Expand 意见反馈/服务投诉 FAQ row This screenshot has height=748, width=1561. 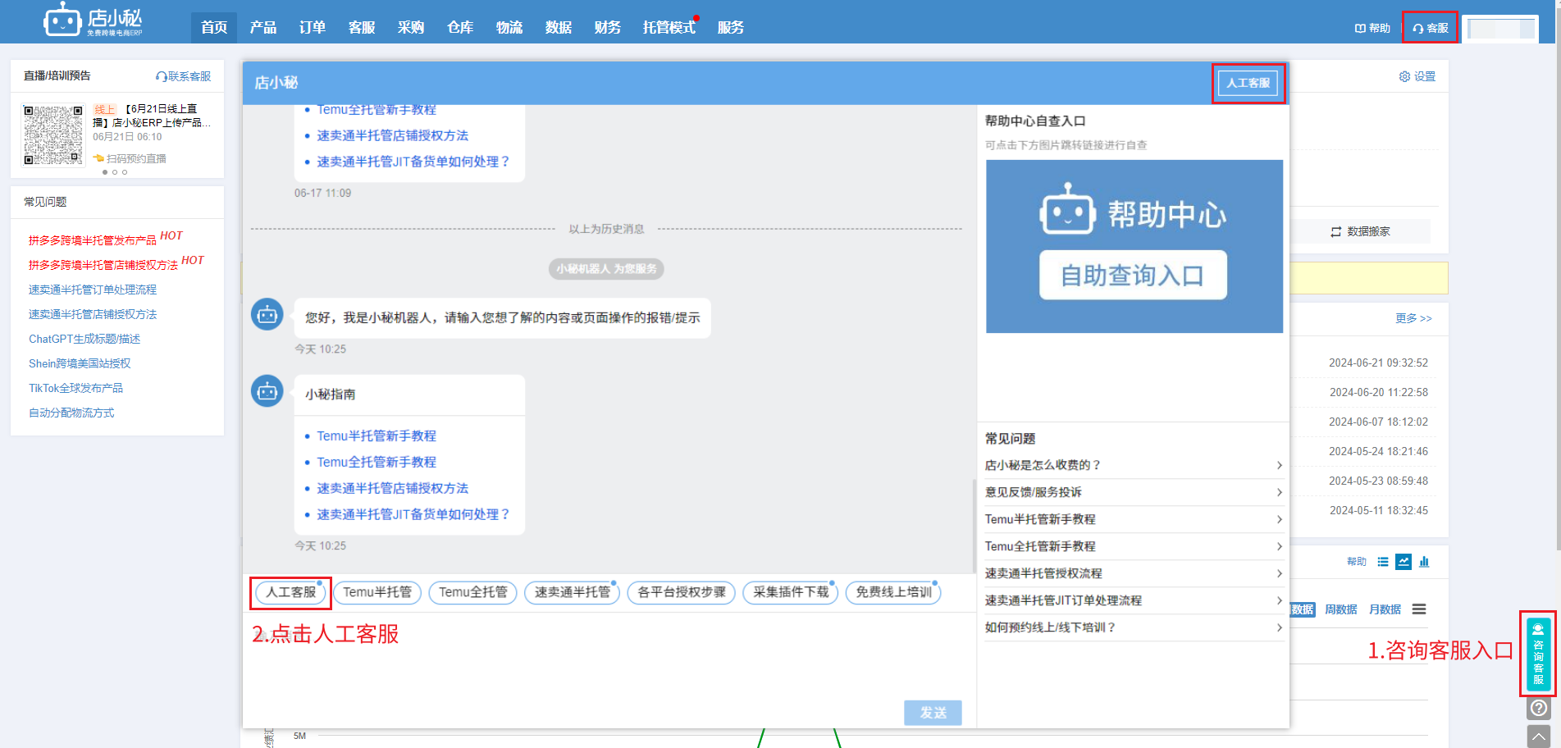pos(1134,492)
